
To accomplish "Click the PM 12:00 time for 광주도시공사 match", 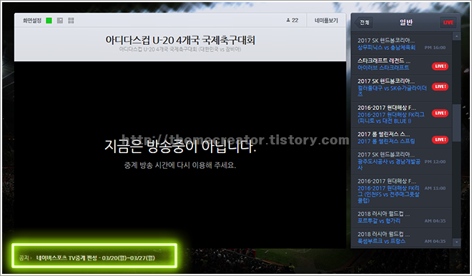I will [x=435, y=162].
